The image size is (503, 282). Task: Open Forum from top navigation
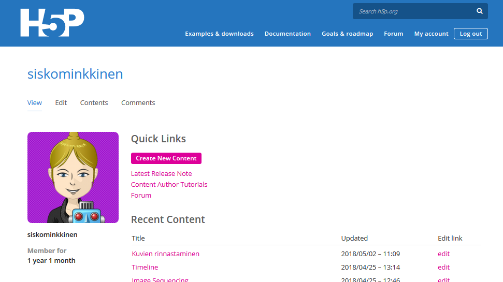[x=393, y=34]
